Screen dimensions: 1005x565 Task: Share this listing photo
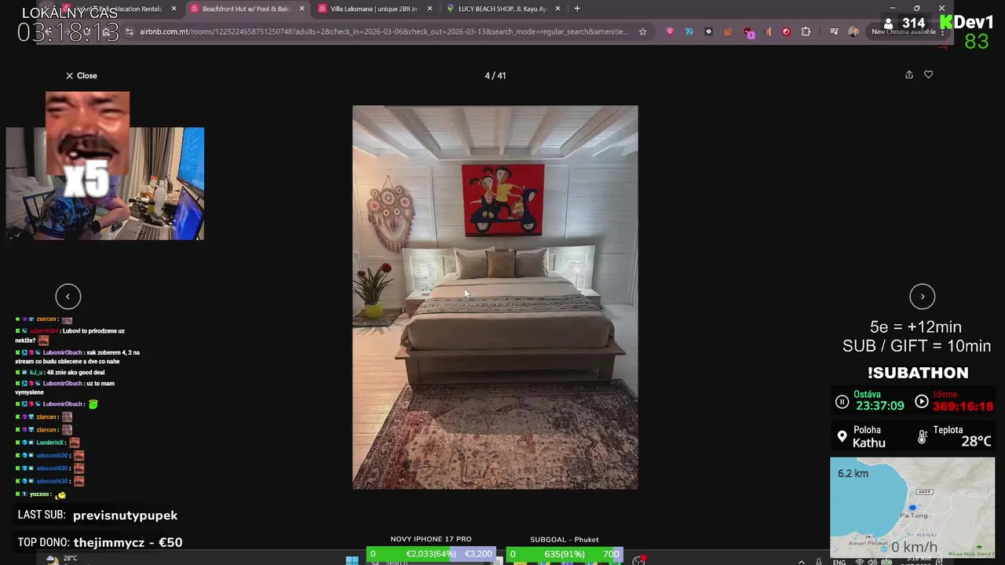pos(909,75)
